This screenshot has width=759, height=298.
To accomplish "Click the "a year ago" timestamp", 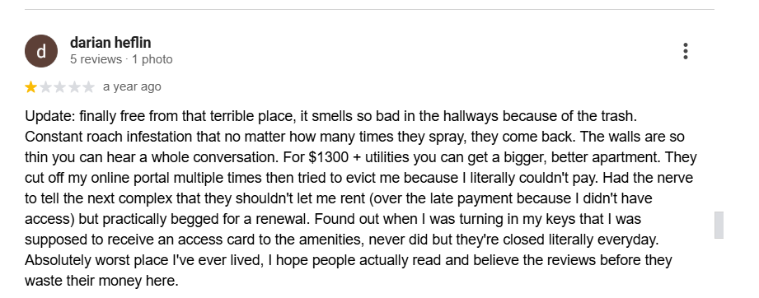I will pos(132,87).
